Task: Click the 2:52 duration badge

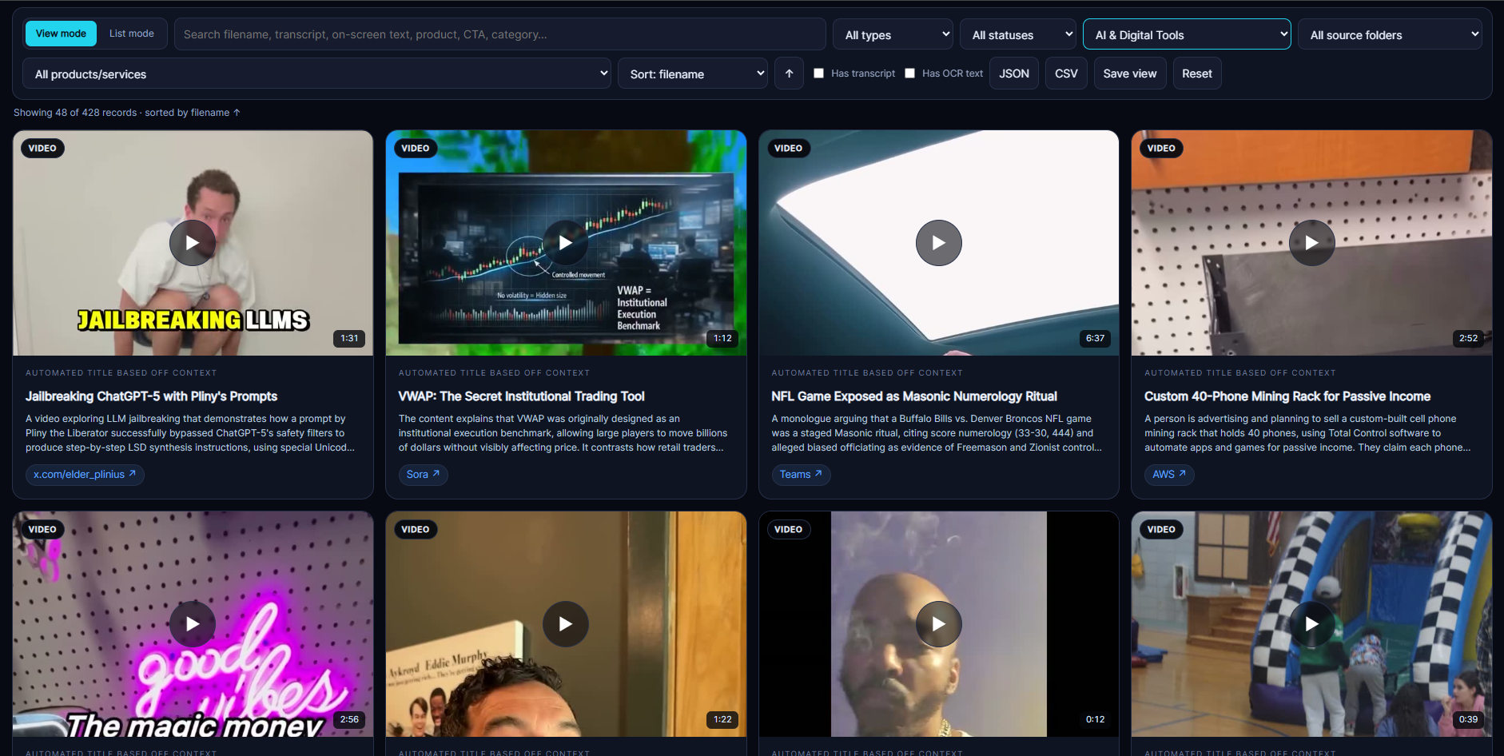Action: tap(1468, 338)
